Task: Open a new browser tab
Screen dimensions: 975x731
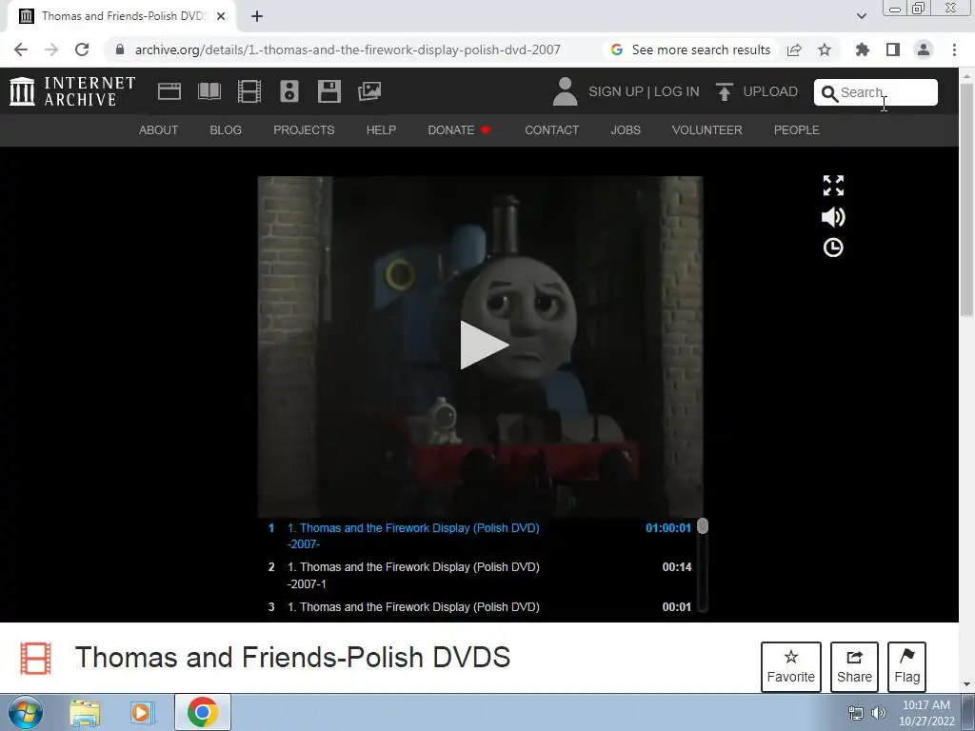Action: (x=257, y=16)
